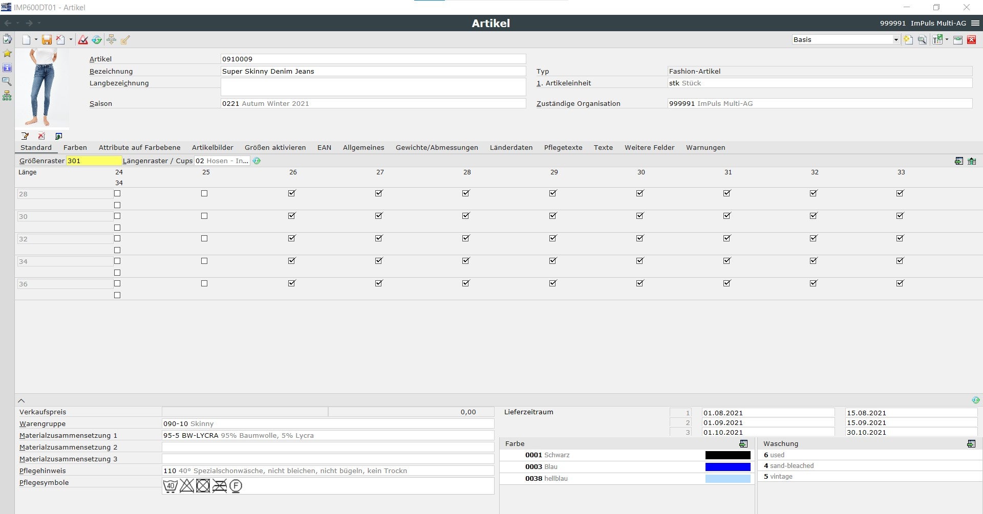Click the refresh icon in the toolbar
Image resolution: width=983 pixels, height=514 pixels.
click(x=97, y=40)
